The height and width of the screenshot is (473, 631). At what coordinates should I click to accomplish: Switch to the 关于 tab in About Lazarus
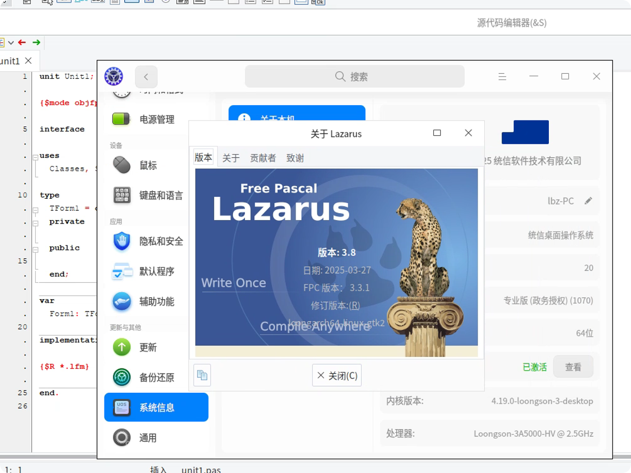point(231,158)
